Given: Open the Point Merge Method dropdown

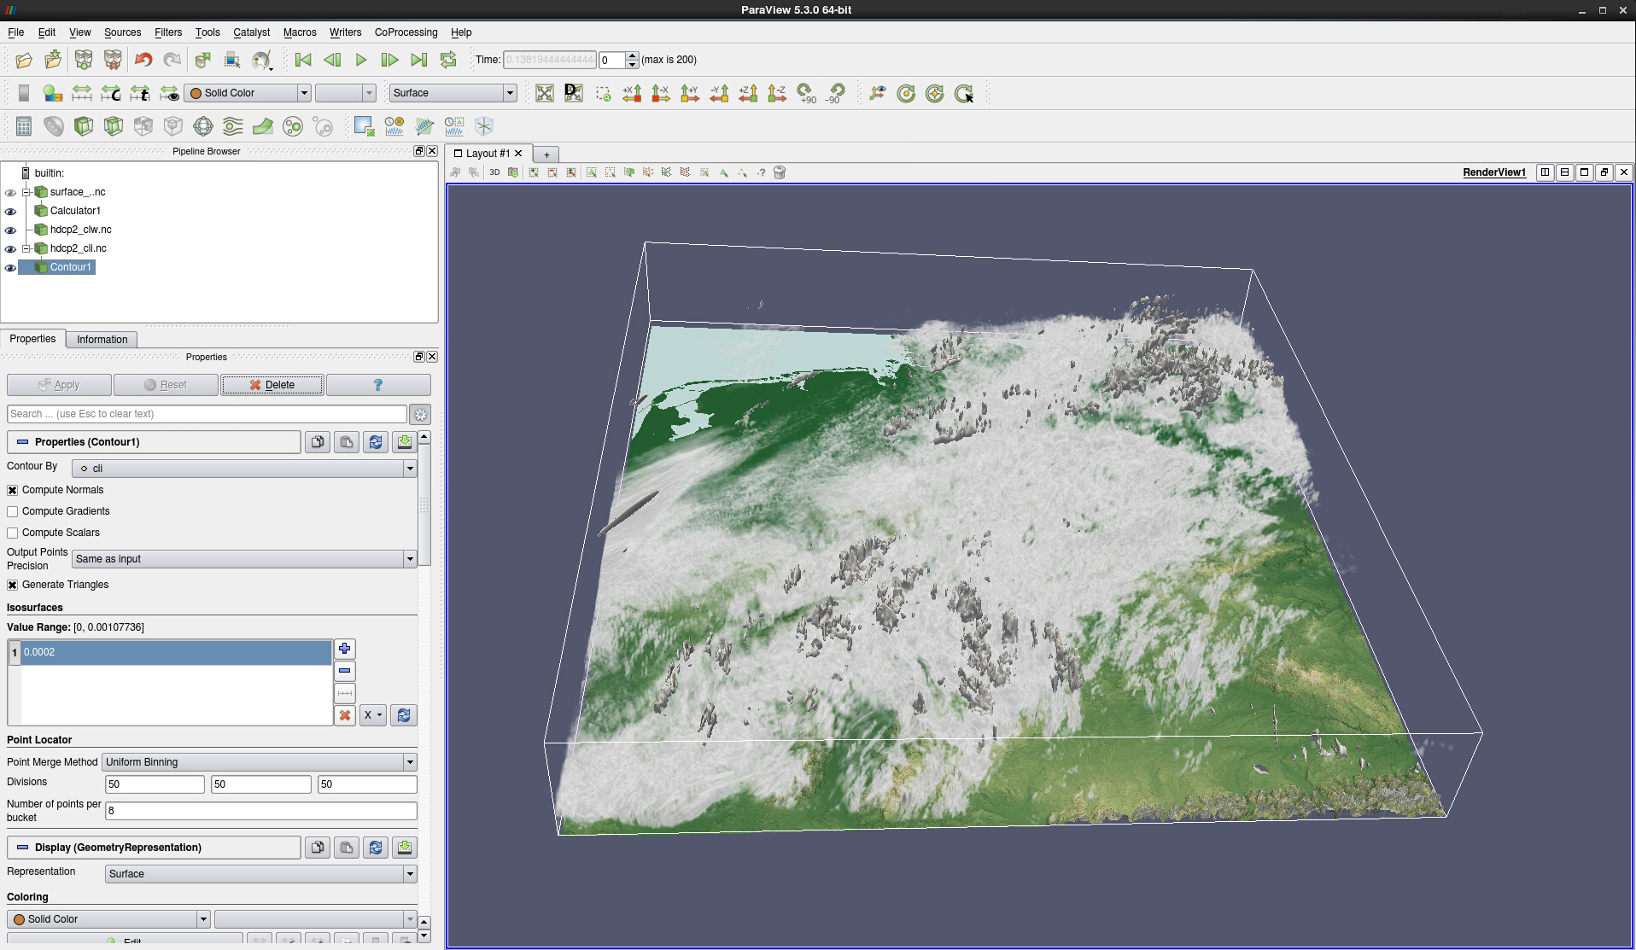Looking at the screenshot, I should [x=260, y=762].
